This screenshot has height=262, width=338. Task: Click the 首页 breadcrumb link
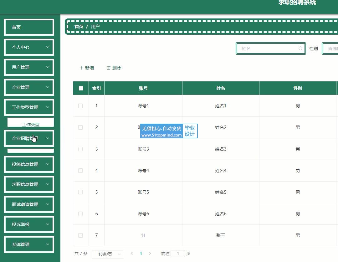(79, 27)
